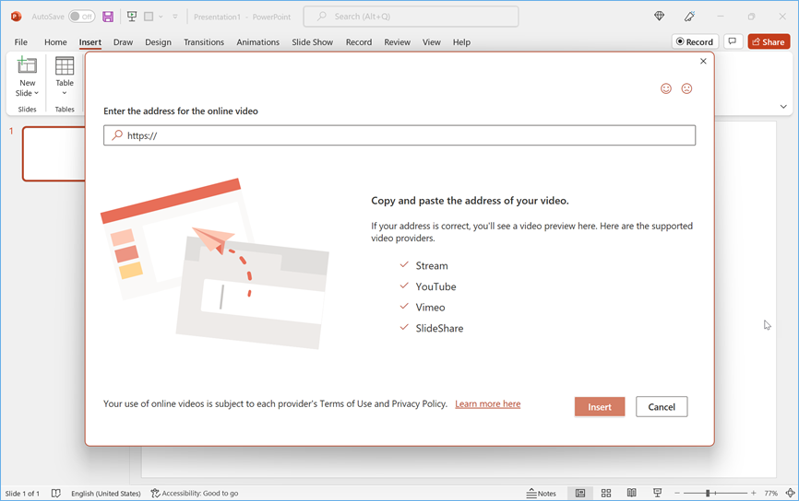Adjust the zoom slider in status bar
This screenshot has height=501, width=799.
[708, 494]
